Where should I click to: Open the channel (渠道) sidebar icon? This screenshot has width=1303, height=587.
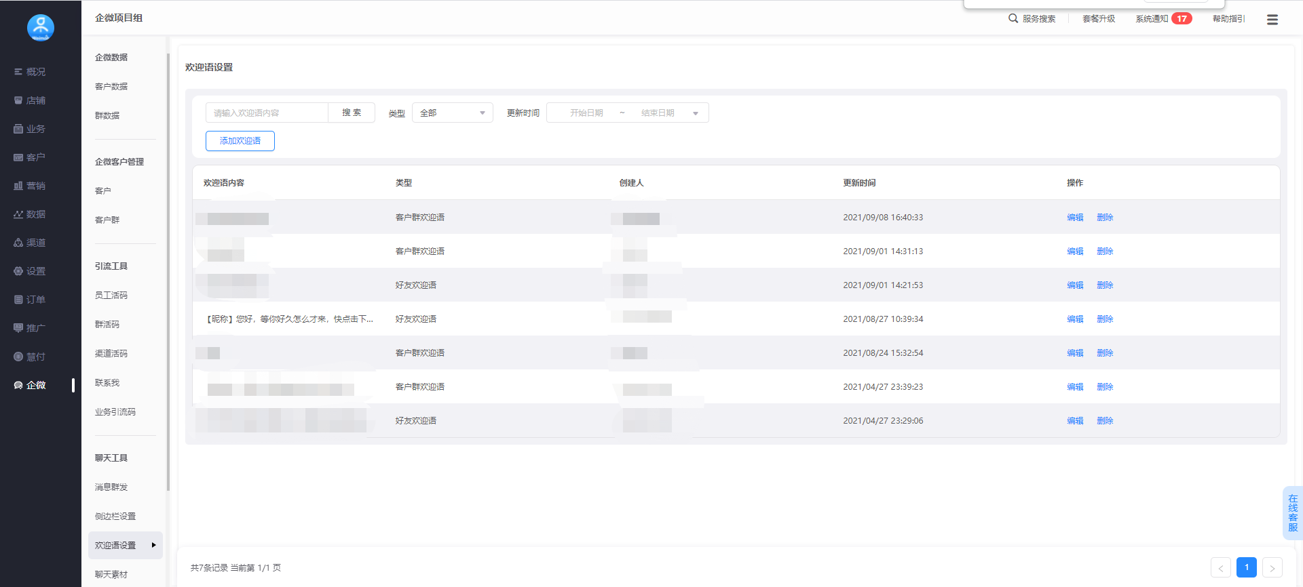(18, 243)
